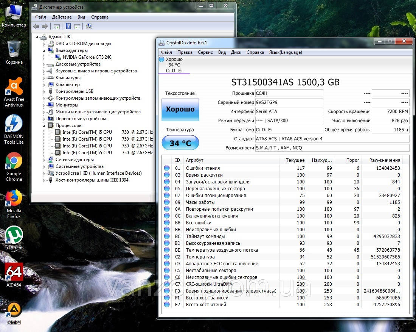Expand Дисковые устройства node
Screen dimensions: 416x332
pyautogui.click(x=44, y=64)
